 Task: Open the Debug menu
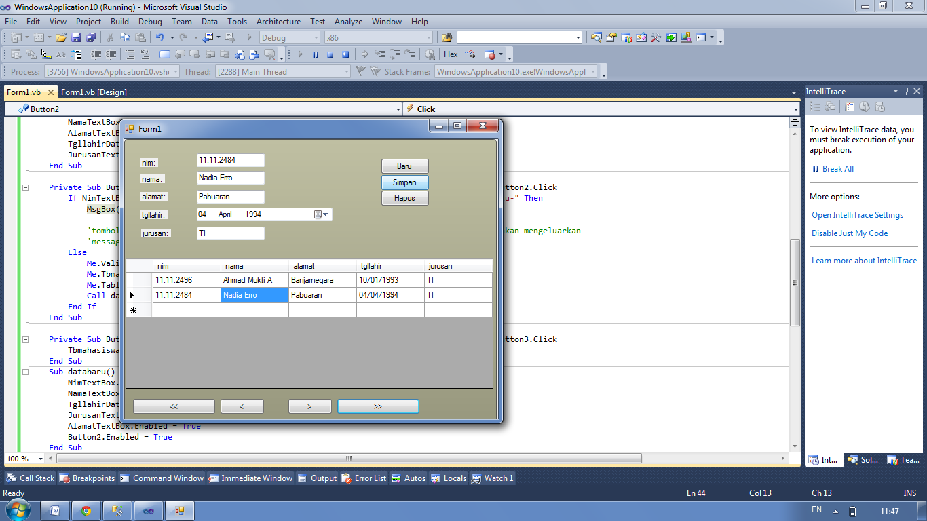tap(150, 22)
